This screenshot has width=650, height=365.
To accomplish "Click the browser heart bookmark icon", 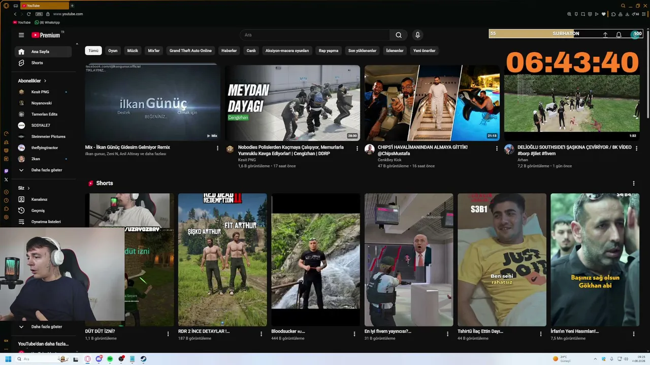I will (604, 14).
